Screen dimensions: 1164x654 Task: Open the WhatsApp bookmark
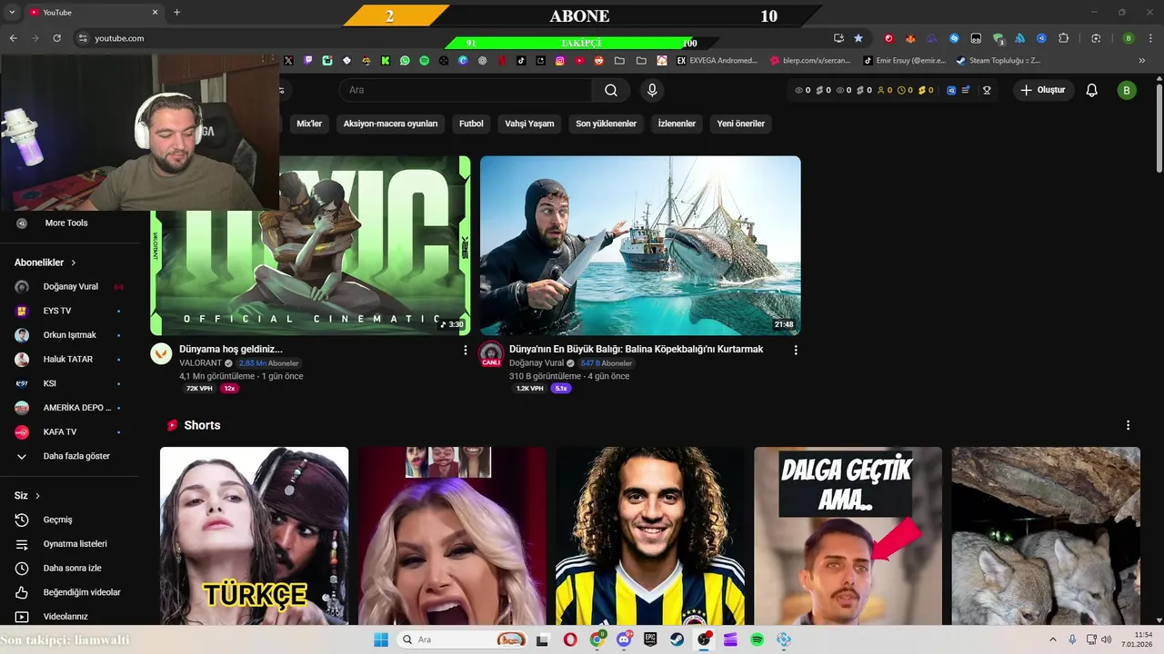[405, 61]
